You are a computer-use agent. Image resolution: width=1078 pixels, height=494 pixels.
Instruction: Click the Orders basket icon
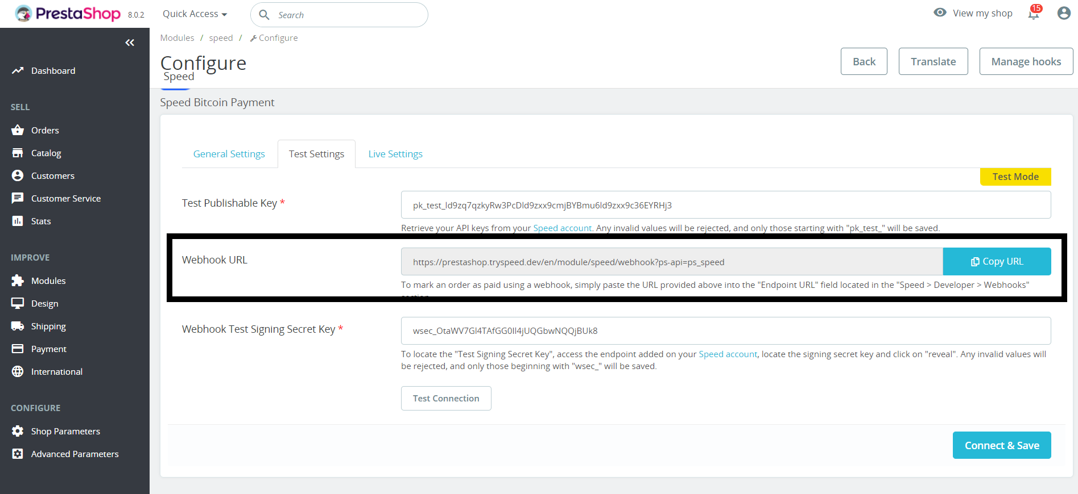[18, 130]
